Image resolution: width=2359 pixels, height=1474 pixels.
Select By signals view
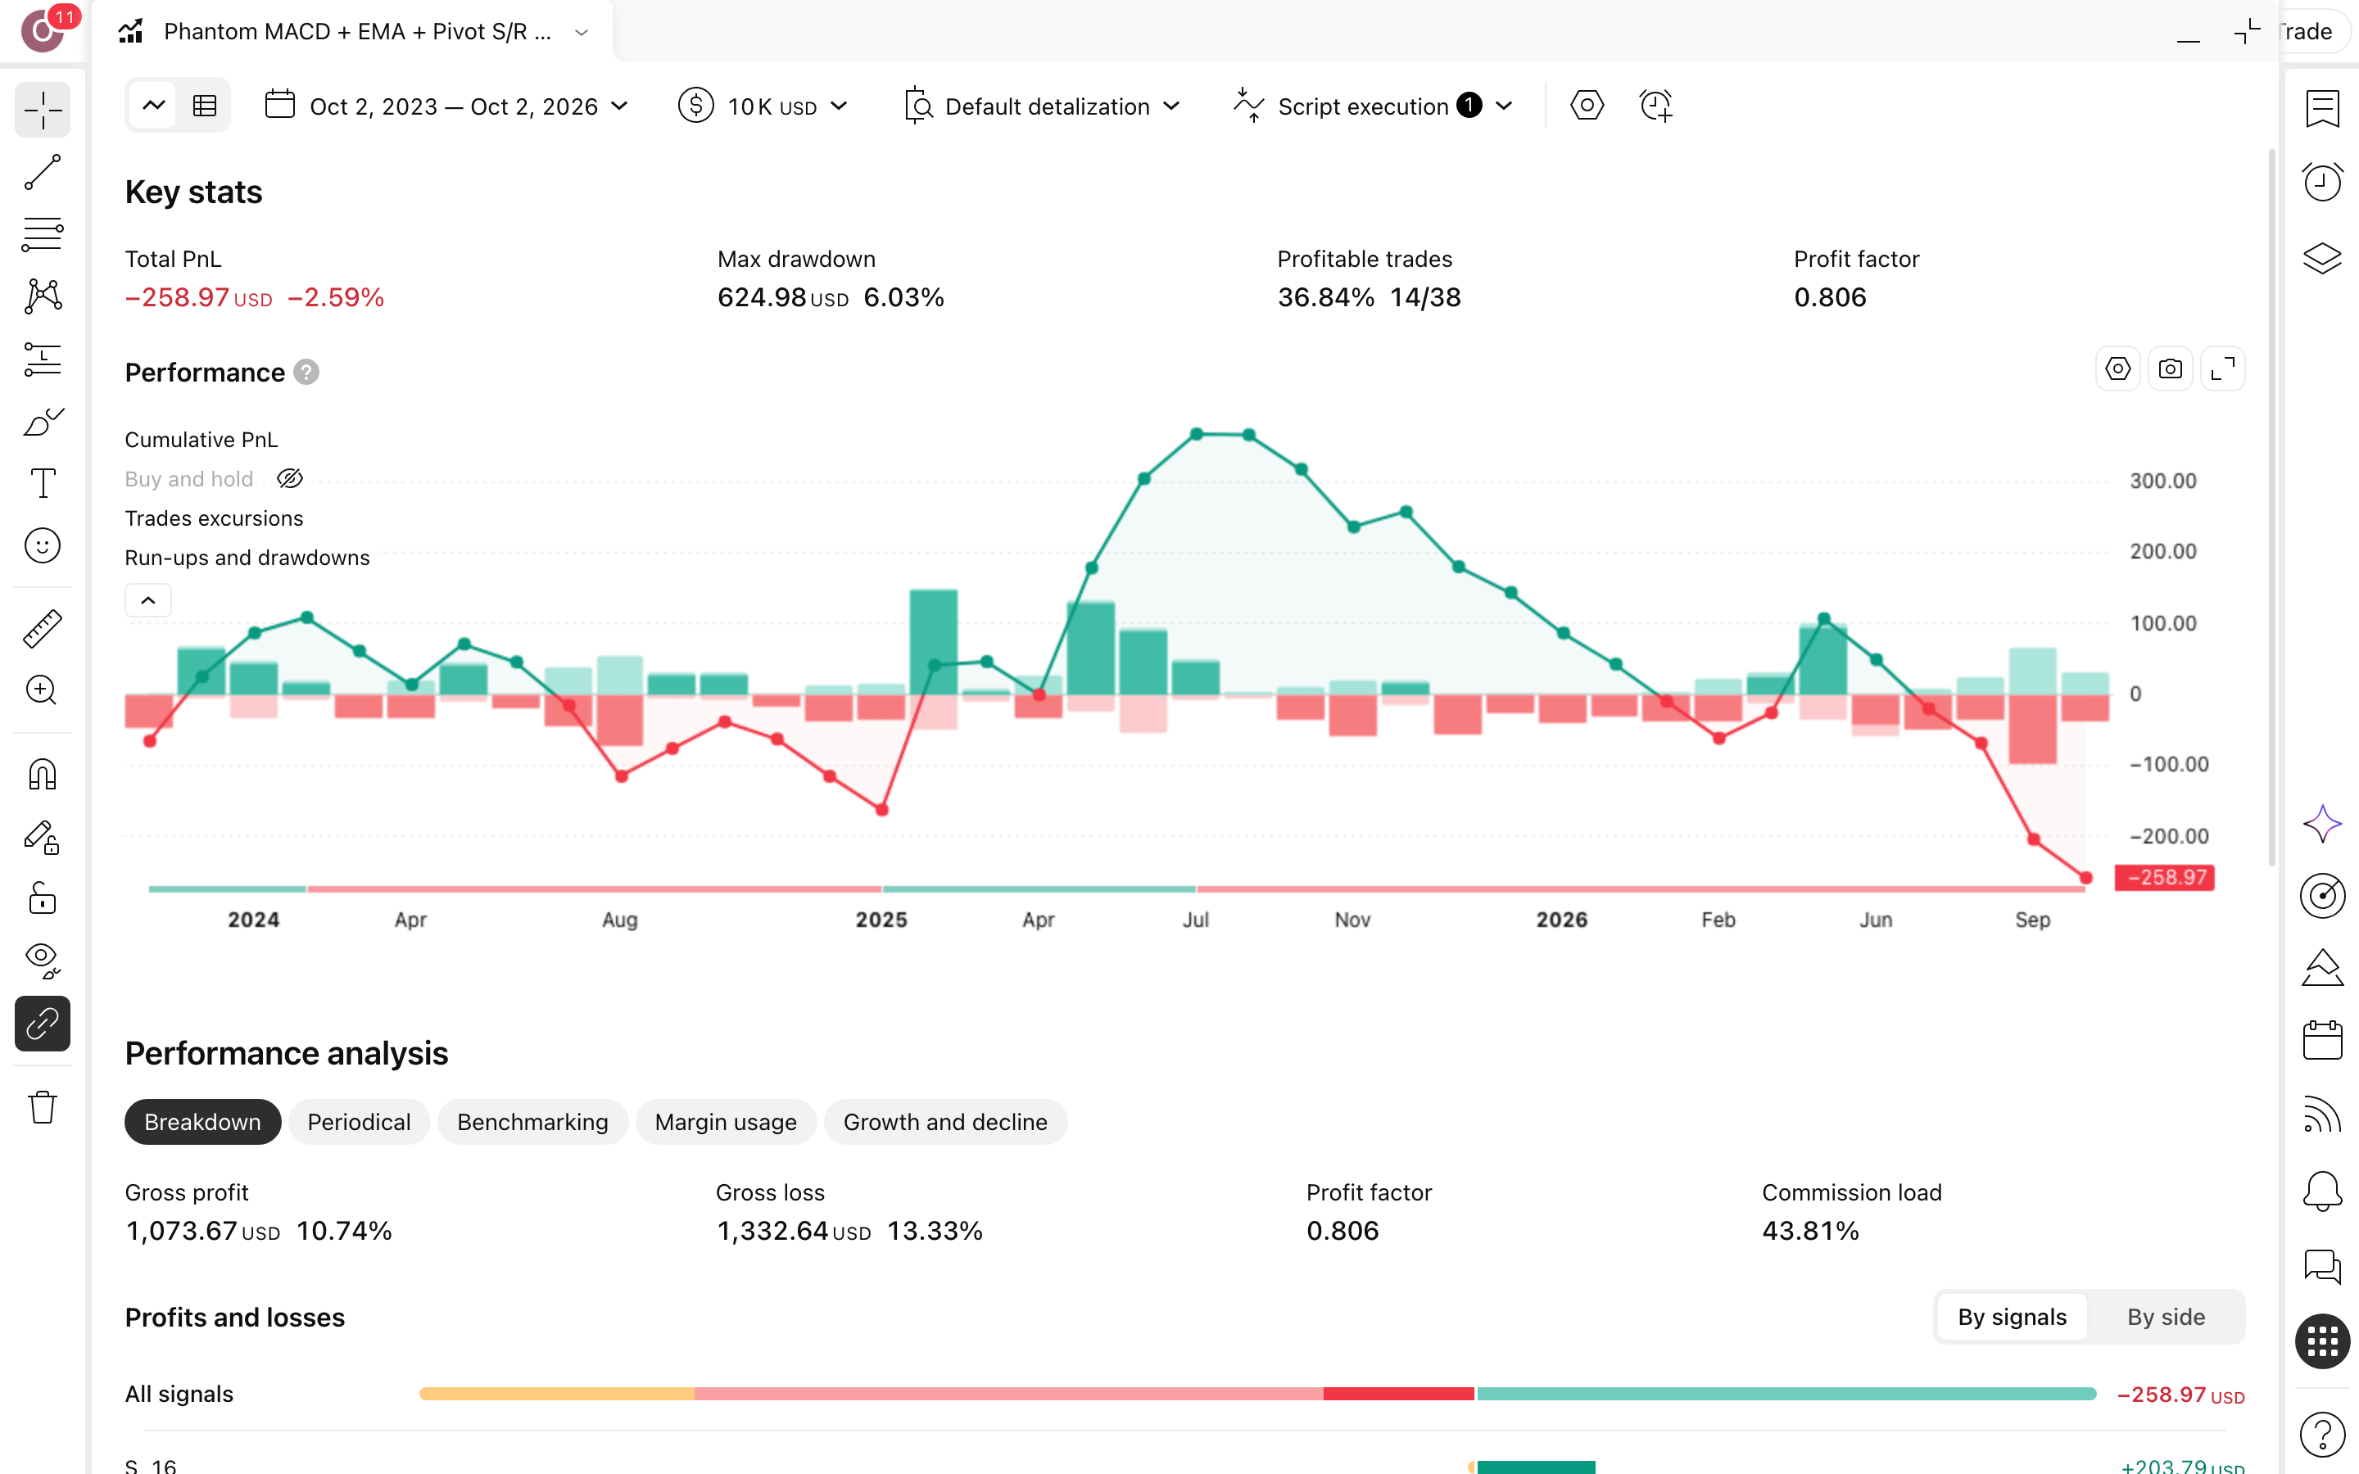[x=2011, y=1317]
